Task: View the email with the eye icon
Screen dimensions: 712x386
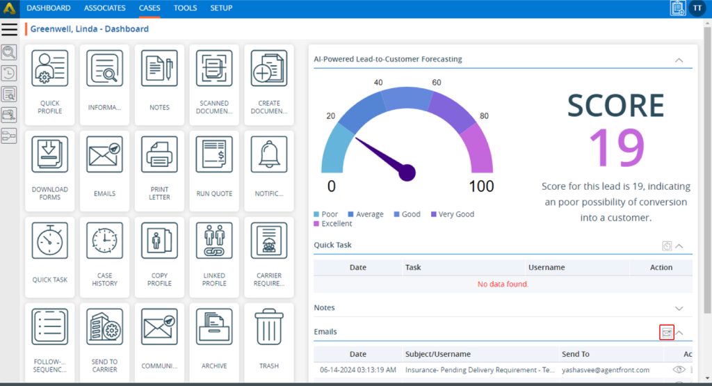Action: 679,370
